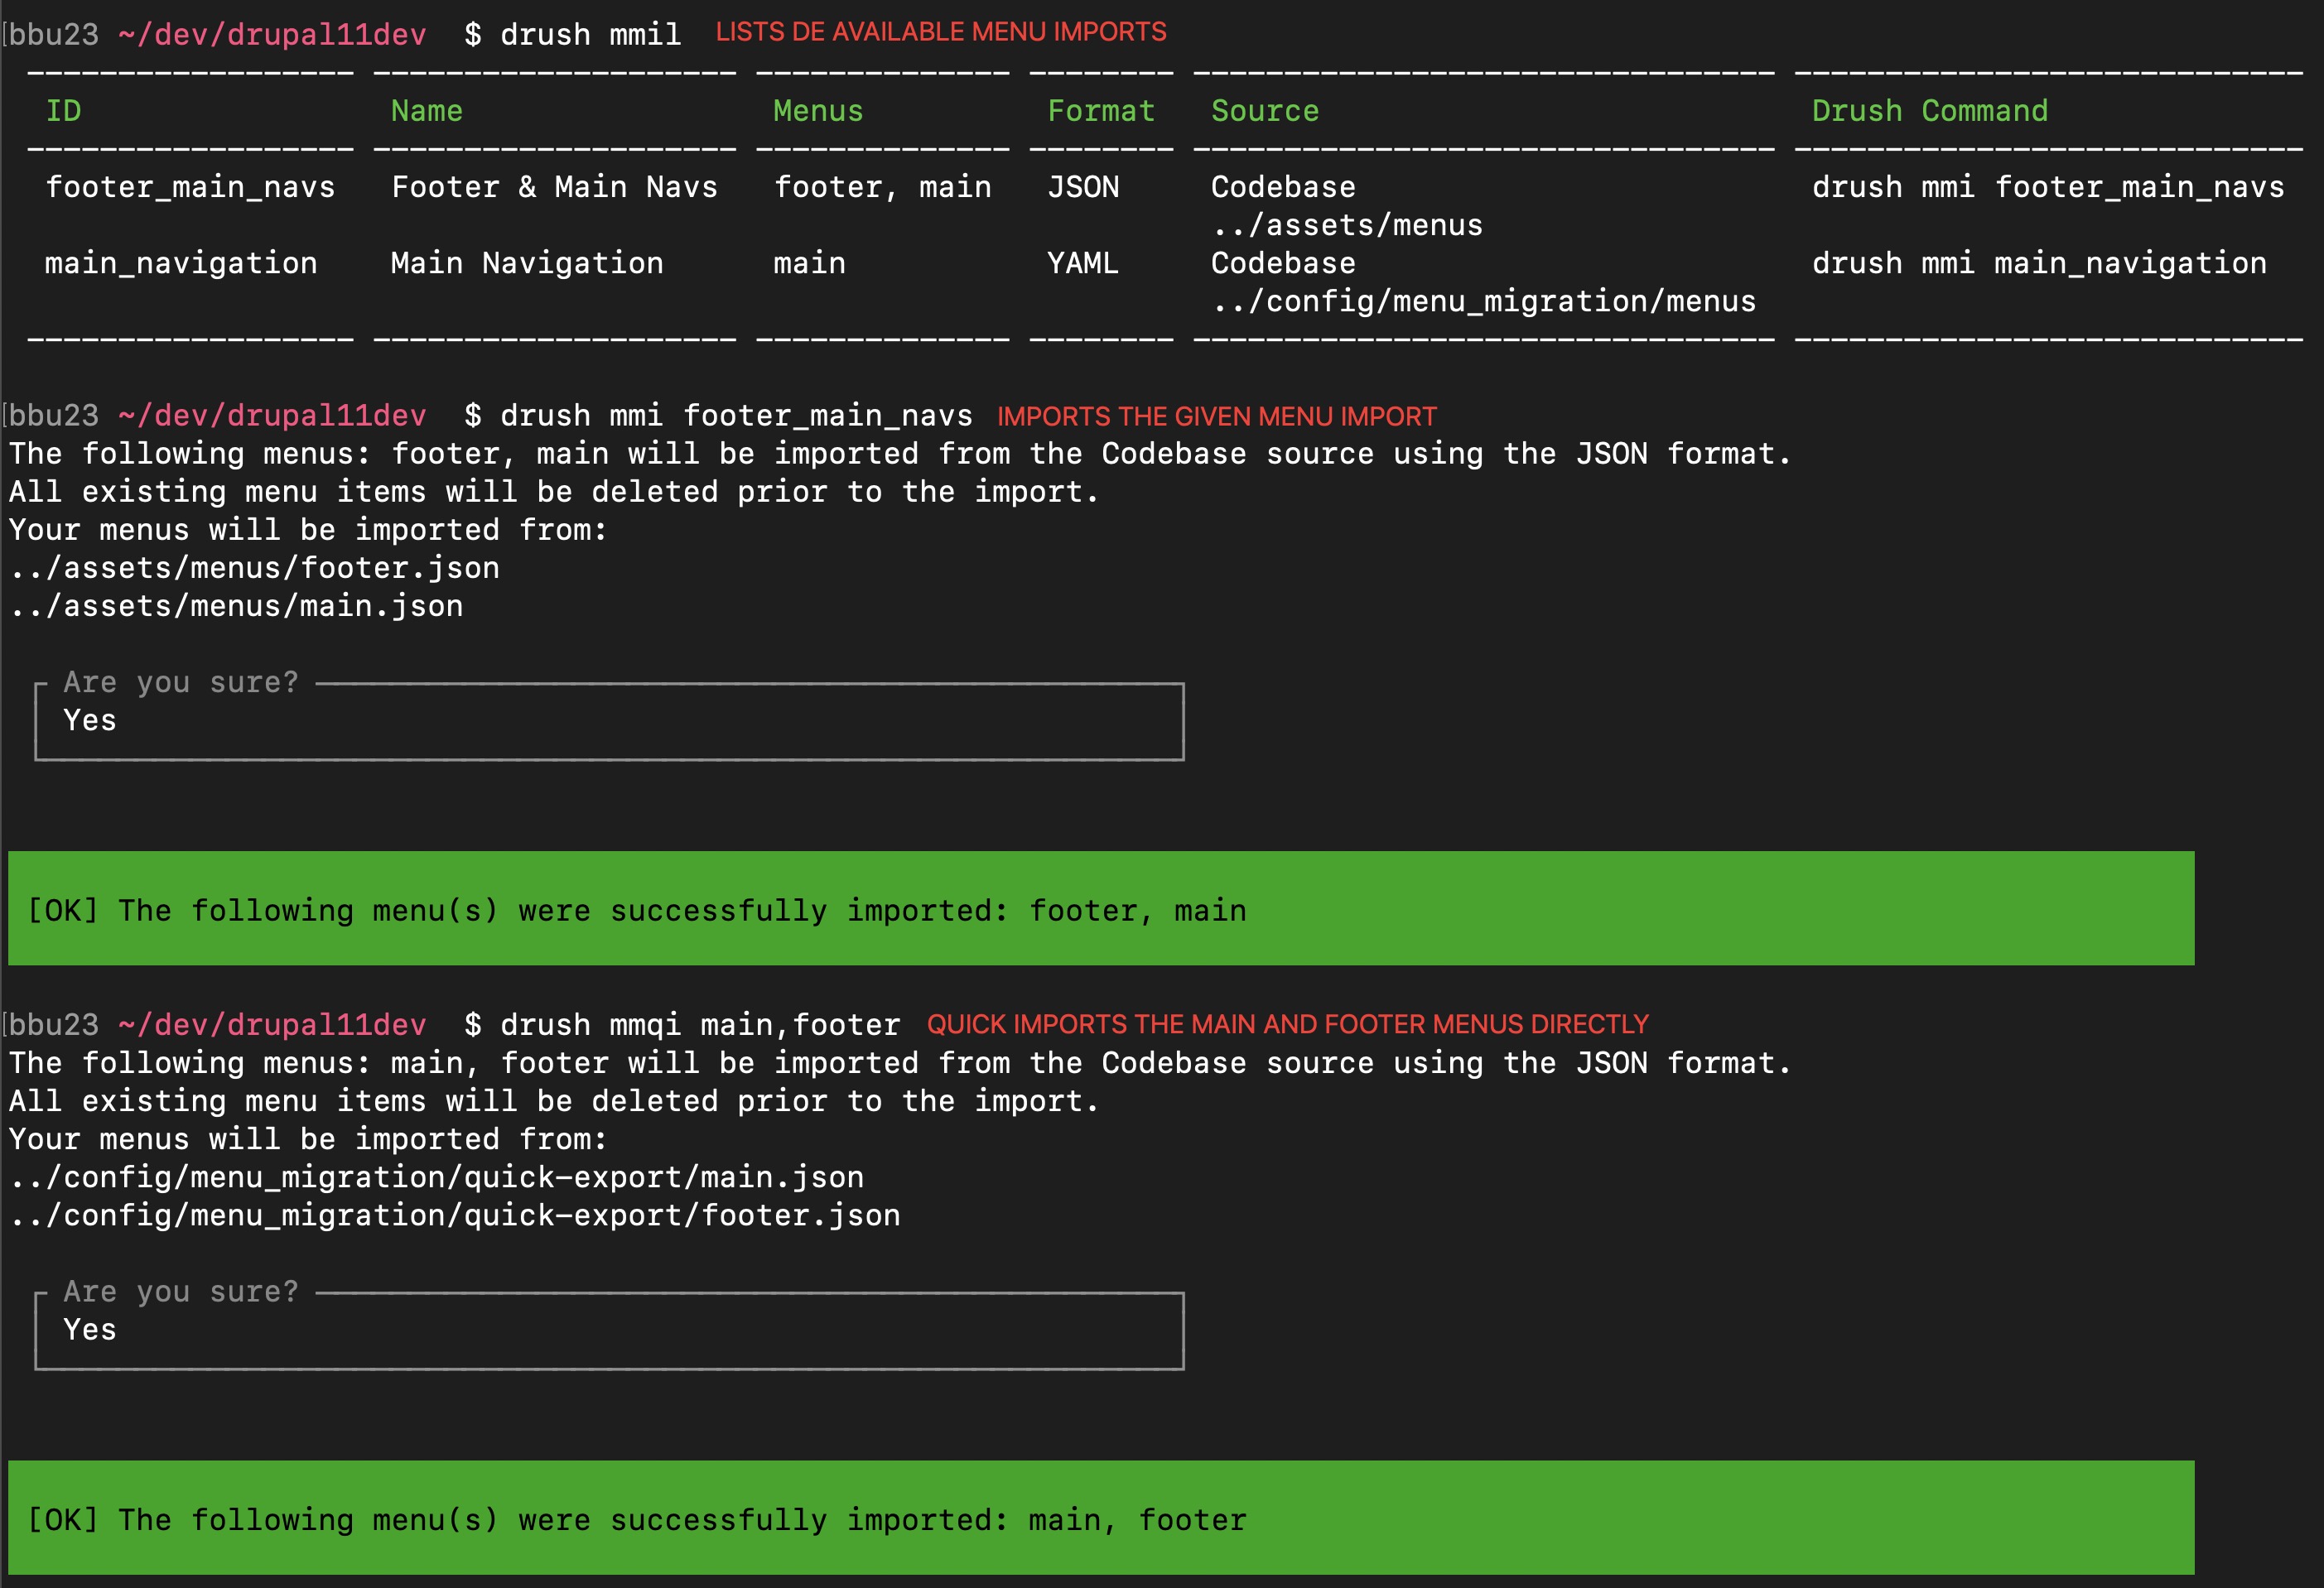Click the main_navigation table entry

(x=182, y=262)
